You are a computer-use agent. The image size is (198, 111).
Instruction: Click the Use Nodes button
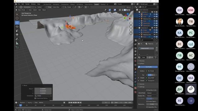click(x=148, y=67)
